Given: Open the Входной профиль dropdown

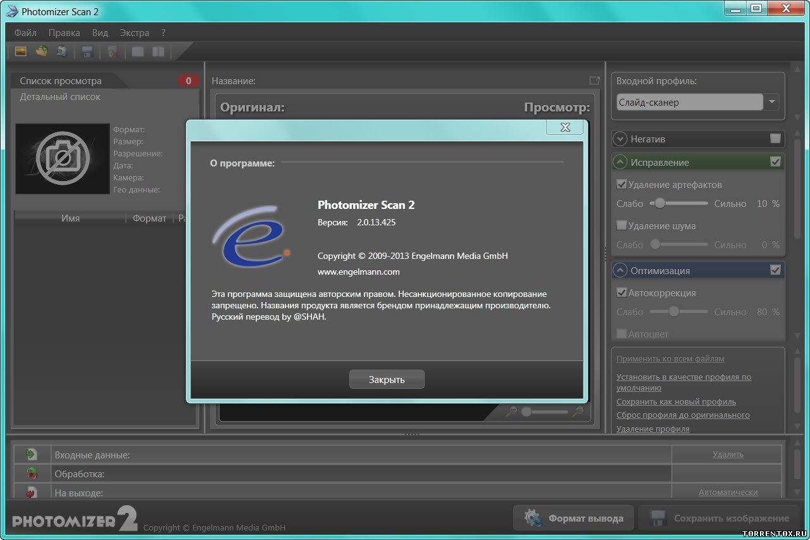Looking at the screenshot, I should [771, 102].
